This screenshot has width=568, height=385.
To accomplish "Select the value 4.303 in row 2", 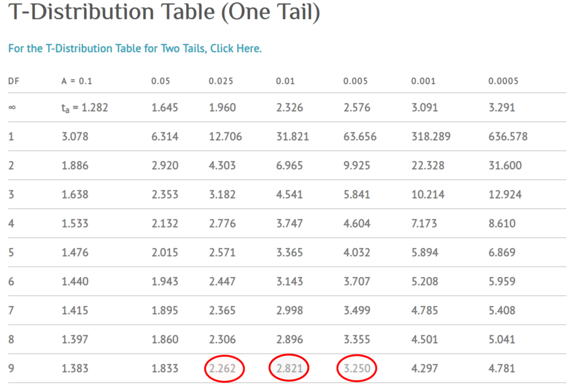I will (222, 166).
